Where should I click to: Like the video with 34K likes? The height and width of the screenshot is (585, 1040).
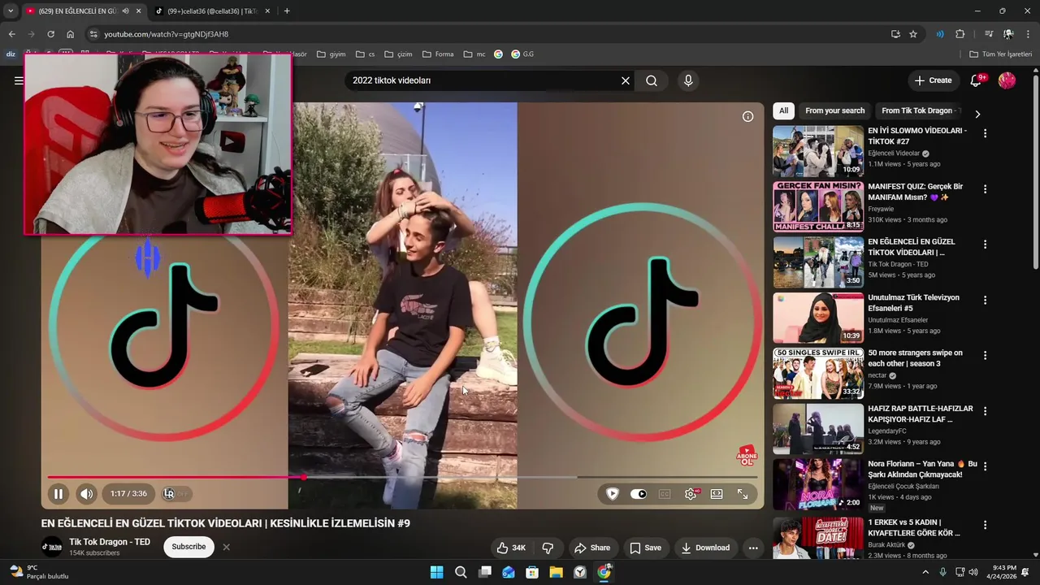tap(511, 548)
